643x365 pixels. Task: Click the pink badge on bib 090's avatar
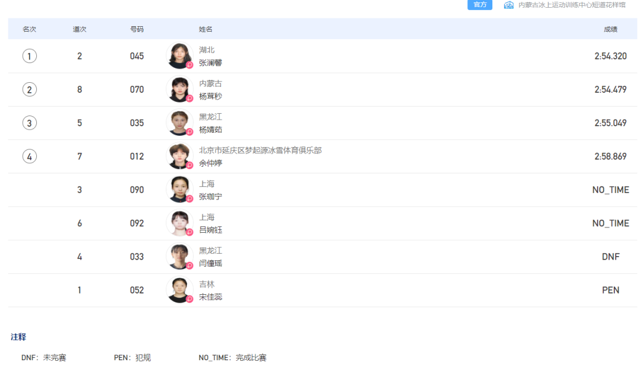(x=189, y=198)
